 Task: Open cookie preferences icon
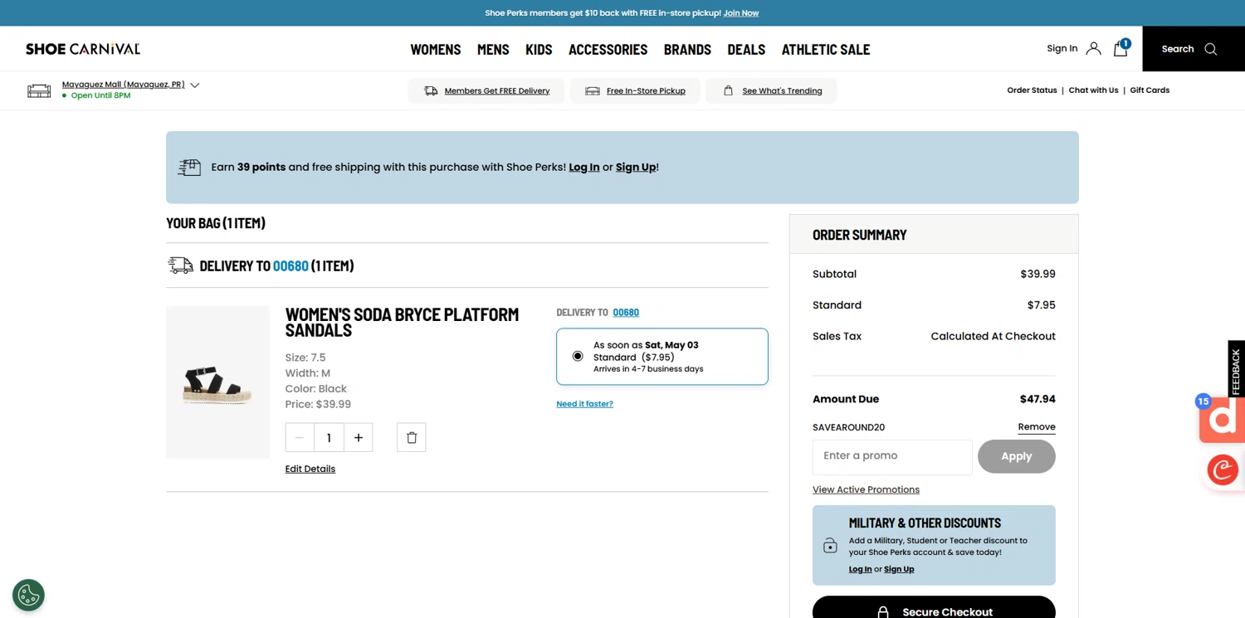click(x=28, y=595)
